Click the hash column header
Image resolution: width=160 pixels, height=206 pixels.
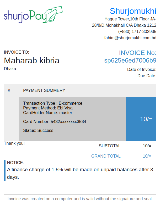pyautogui.click(x=9, y=90)
